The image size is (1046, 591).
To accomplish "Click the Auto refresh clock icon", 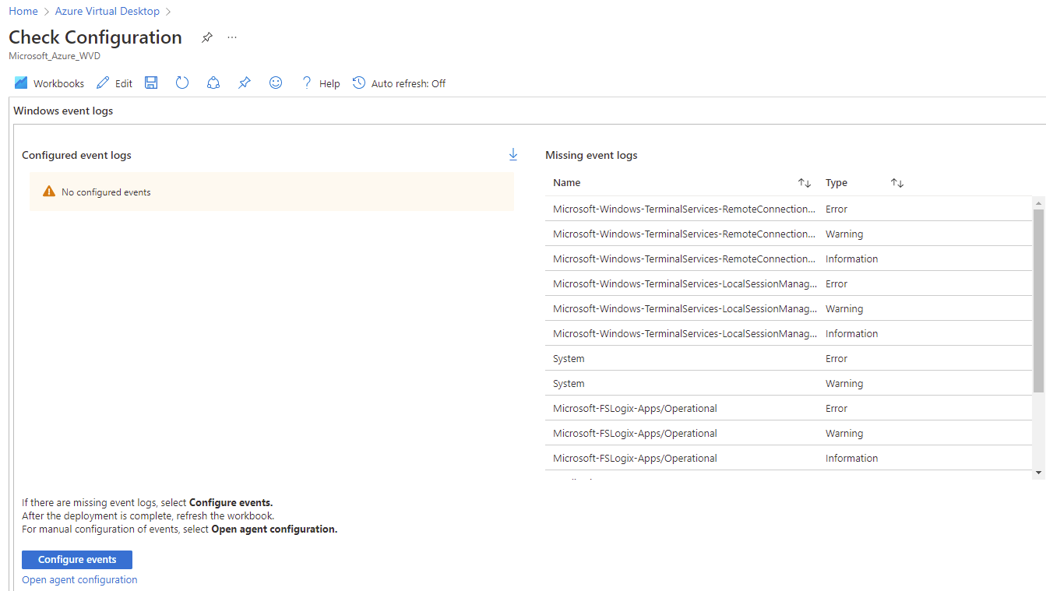I will 359,83.
